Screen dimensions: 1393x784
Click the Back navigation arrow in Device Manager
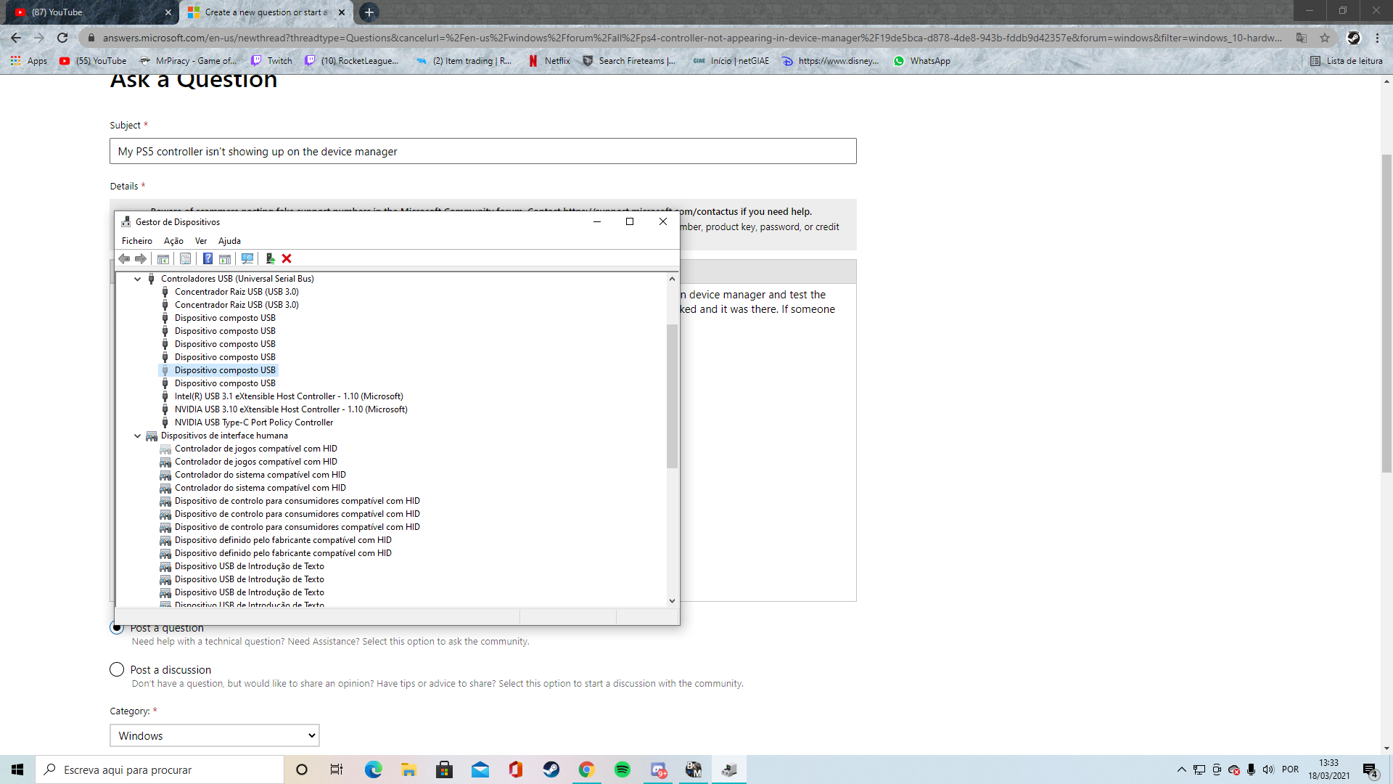(x=123, y=258)
